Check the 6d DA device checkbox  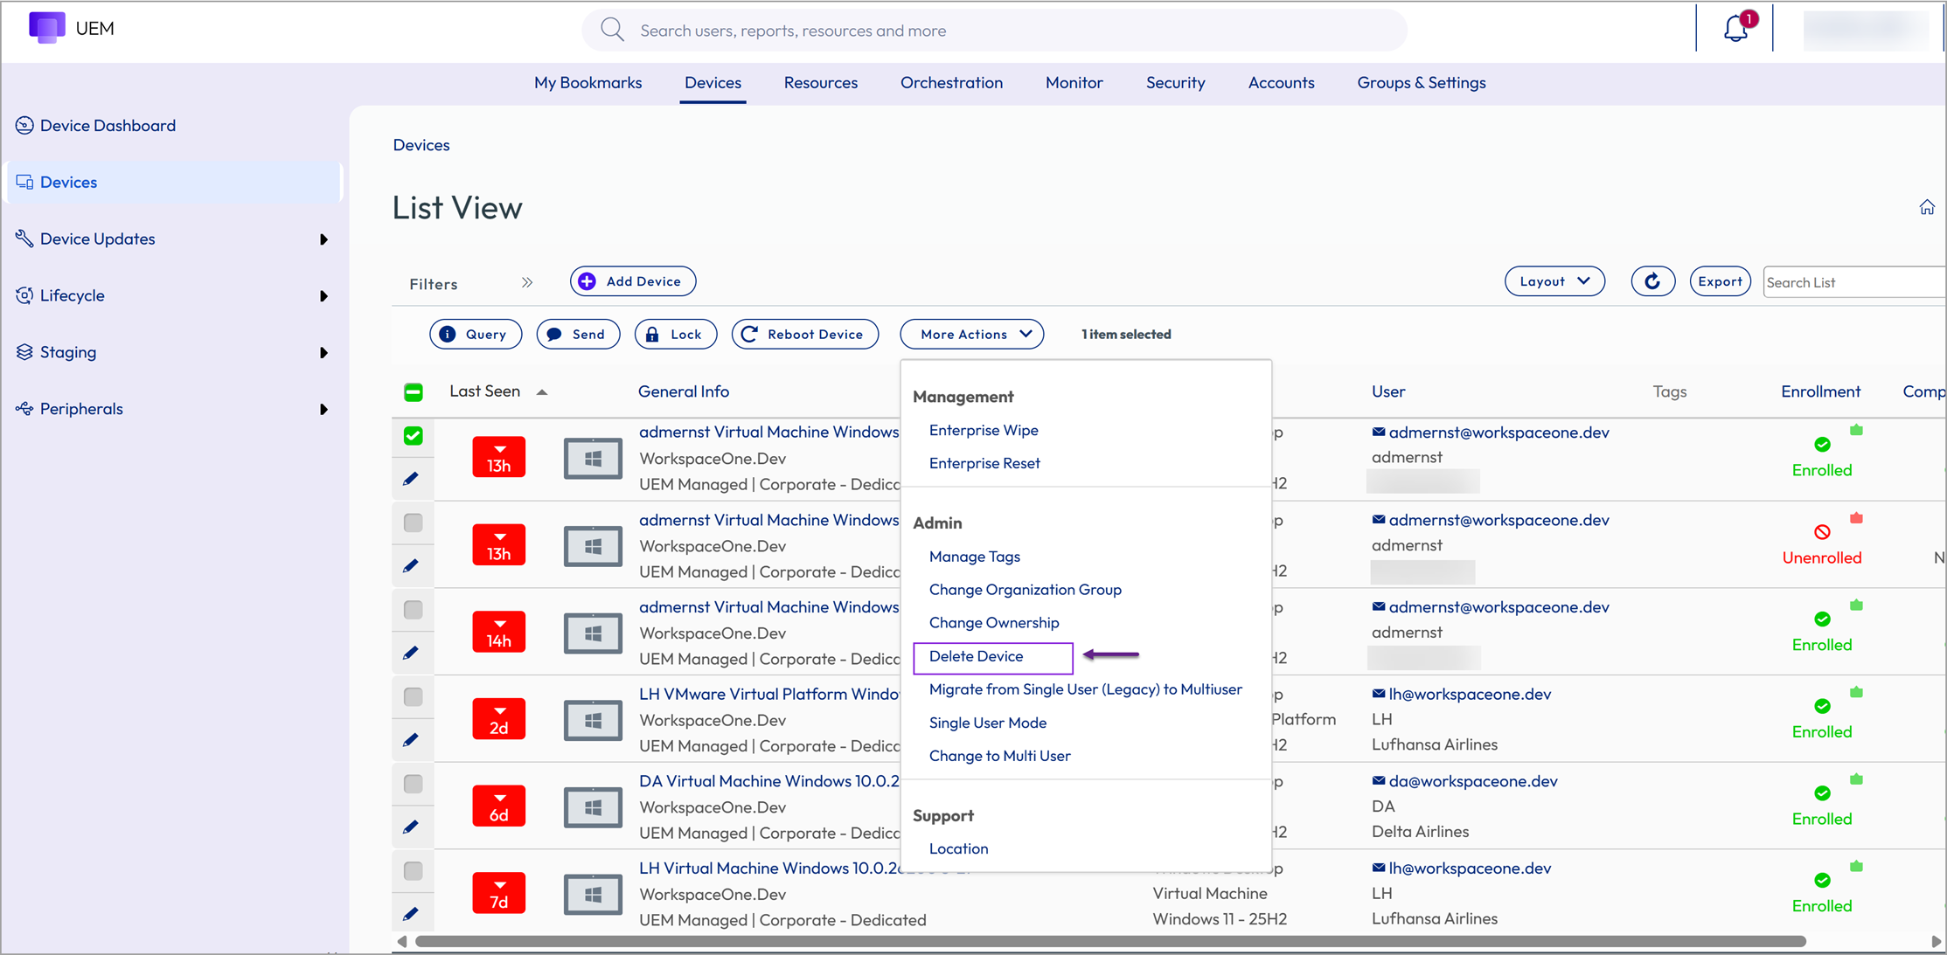tap(414, 784)
